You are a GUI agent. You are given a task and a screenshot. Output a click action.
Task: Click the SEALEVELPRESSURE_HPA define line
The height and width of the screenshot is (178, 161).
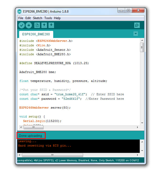54,63
